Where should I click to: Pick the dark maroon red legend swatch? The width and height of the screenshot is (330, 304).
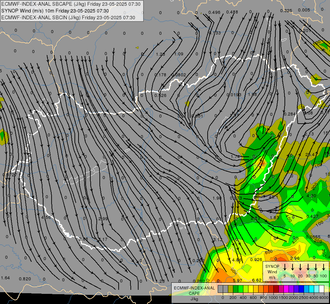click(276, 289)
